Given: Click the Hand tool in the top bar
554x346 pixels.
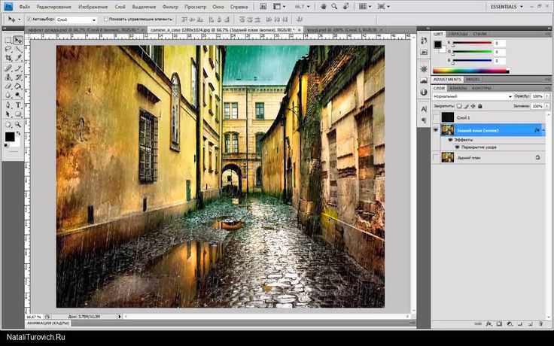Looking at the screenshot, I should tap(323, 6).
